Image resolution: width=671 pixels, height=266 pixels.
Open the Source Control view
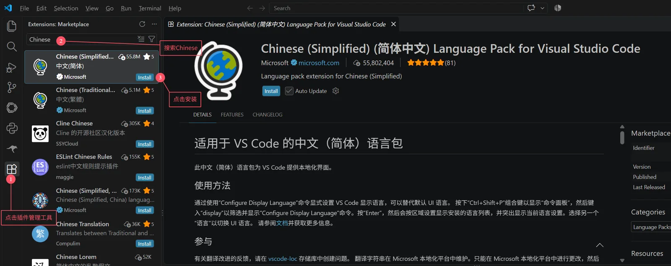click(12, 87)
